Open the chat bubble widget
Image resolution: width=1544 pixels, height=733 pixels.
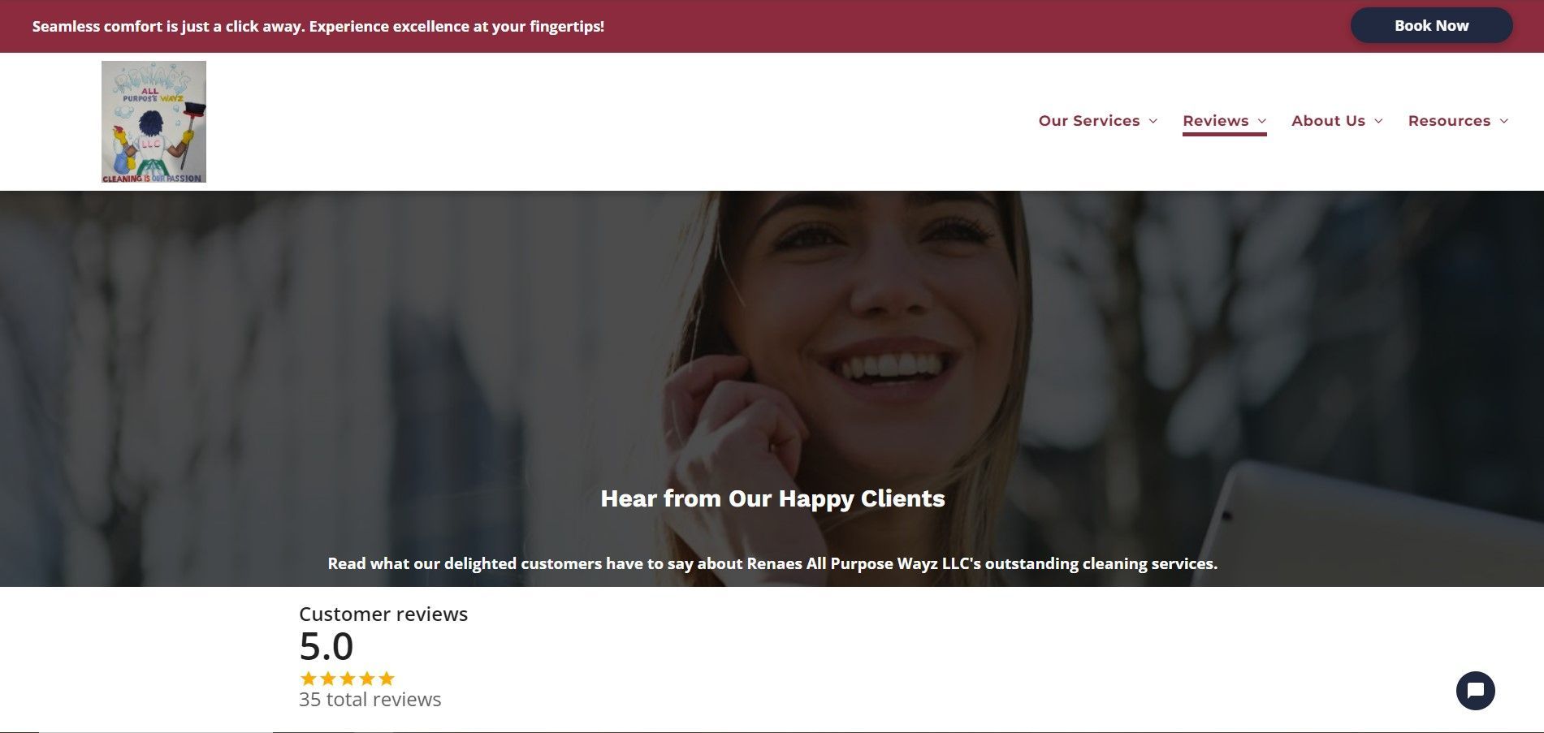coord(1477,691)
